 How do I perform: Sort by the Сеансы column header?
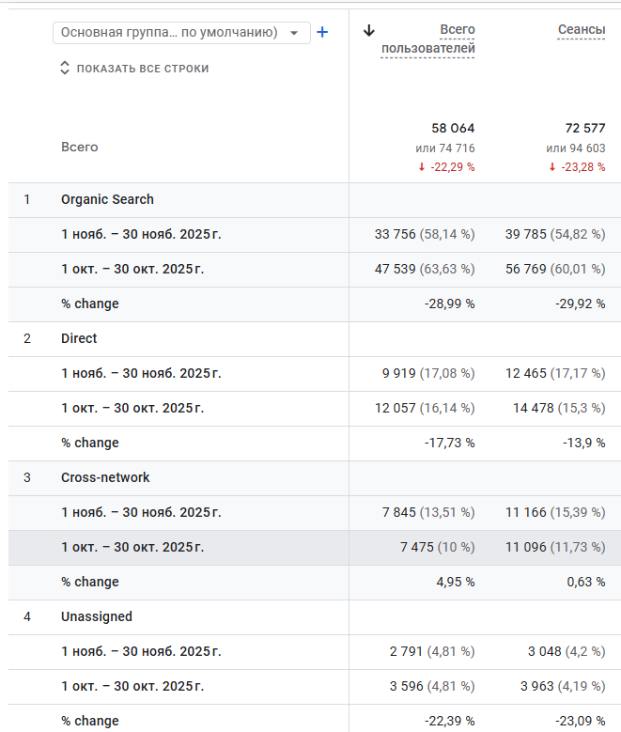point(582,30)
